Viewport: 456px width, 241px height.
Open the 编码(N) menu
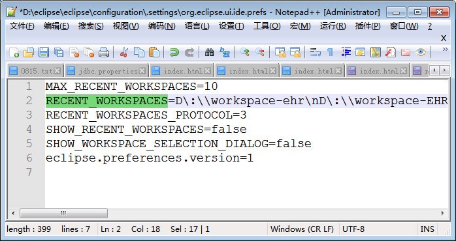pos(161,27)
